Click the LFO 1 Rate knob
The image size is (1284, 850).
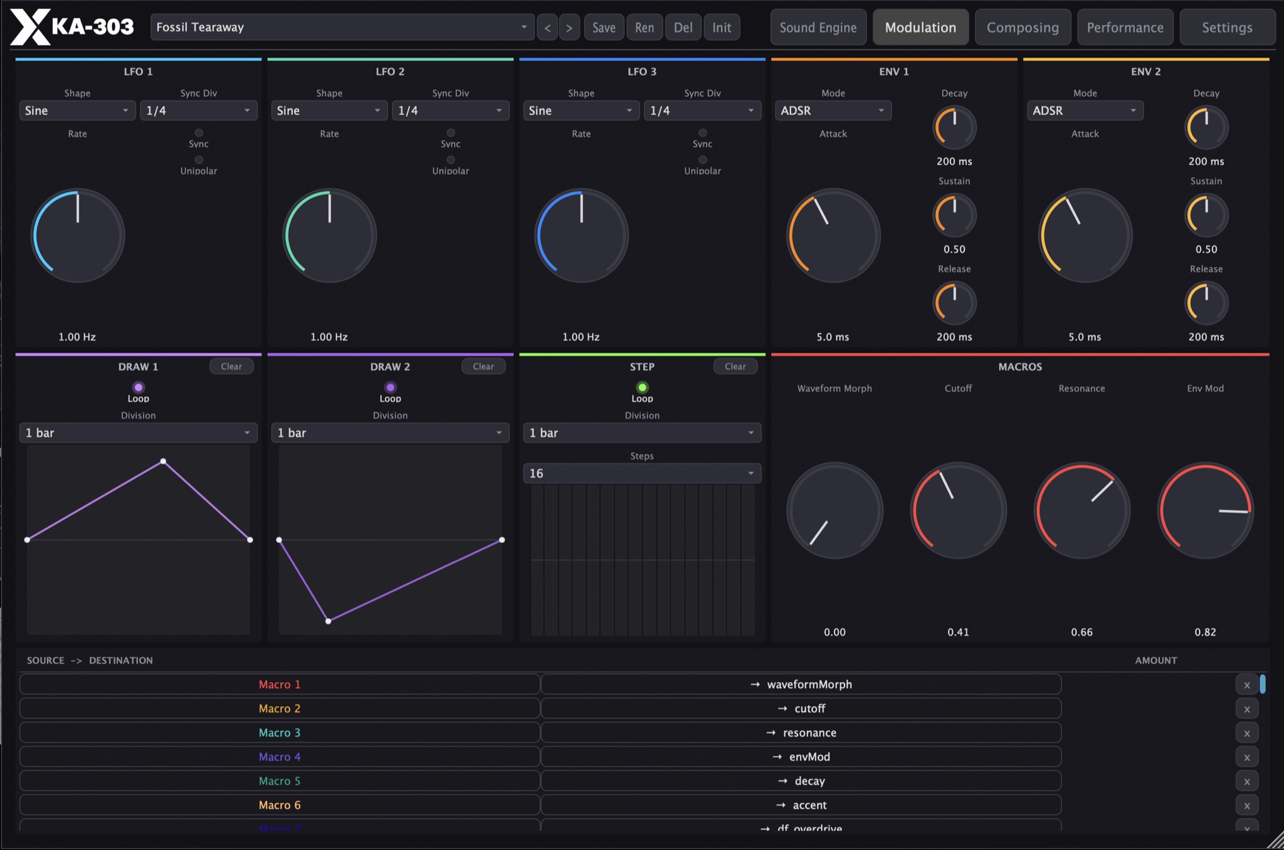[78, 236]
